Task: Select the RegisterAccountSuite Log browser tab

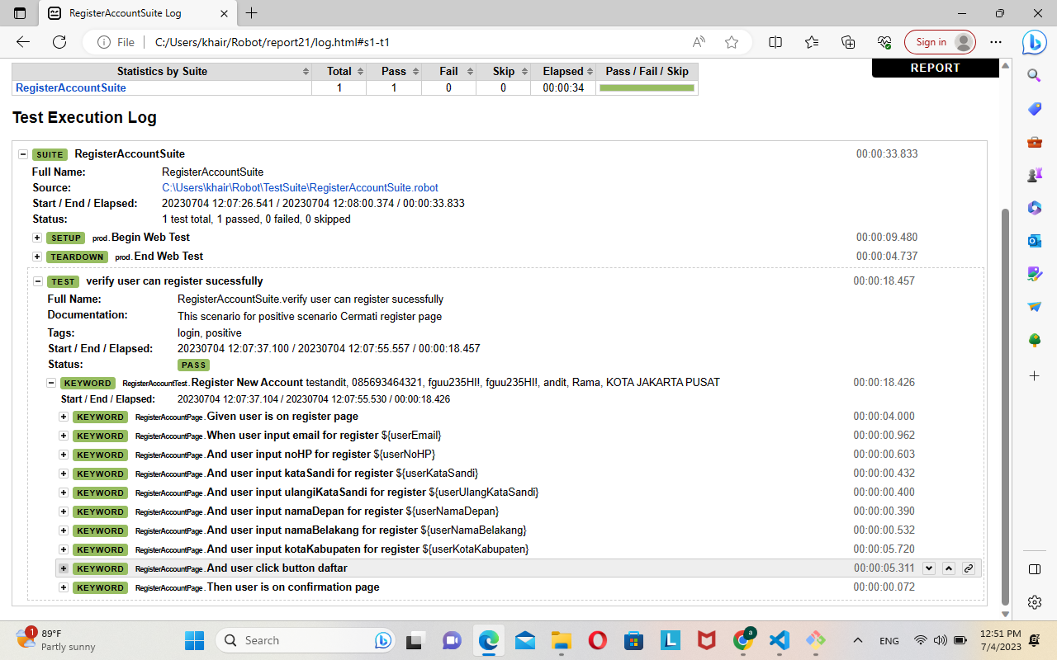Action: [124, 13]
